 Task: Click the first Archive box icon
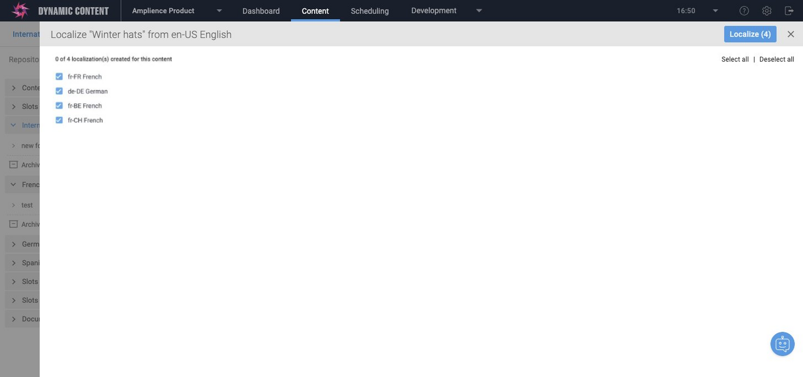click(x=13, y=165)
